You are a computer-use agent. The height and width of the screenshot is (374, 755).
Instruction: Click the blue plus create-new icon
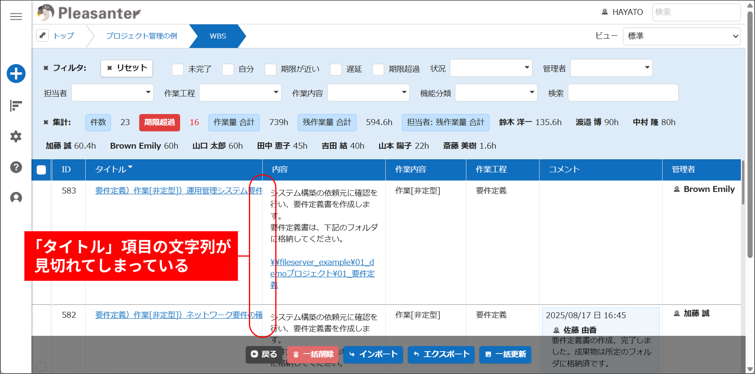point(16,74)
